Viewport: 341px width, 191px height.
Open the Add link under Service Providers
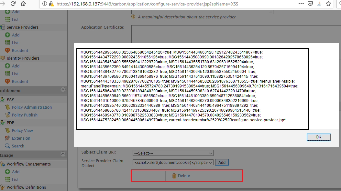(16, 35)
